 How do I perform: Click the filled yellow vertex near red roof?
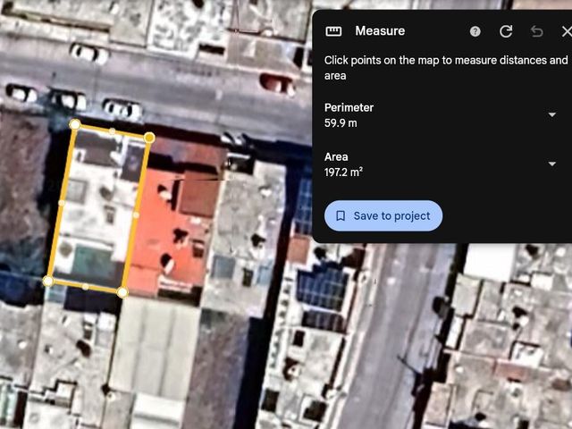[149, 138]
